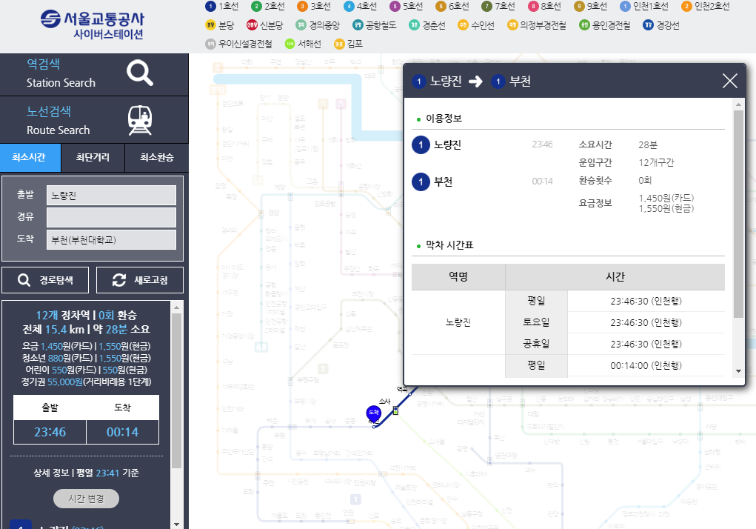Select the 경춘선 line legend icon

(414, 25)
